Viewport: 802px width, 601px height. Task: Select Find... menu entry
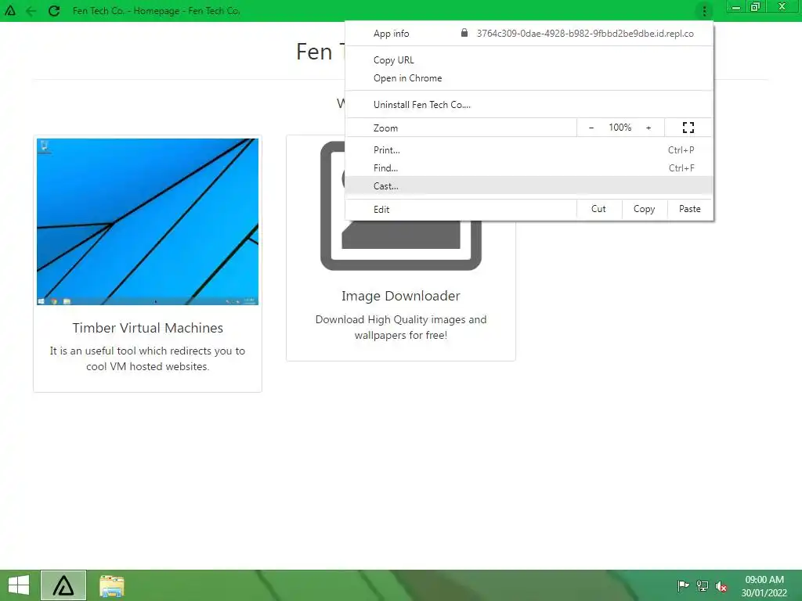click(529, 167)
